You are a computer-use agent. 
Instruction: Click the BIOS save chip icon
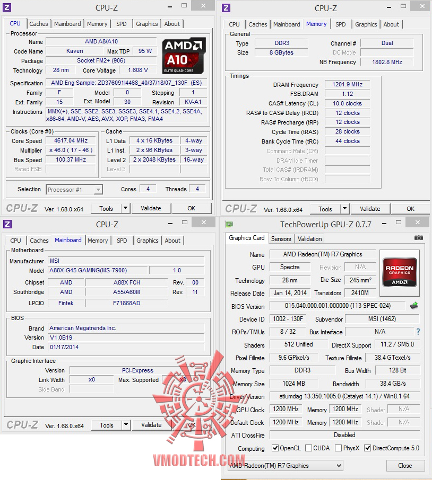[x=414, y=305]
